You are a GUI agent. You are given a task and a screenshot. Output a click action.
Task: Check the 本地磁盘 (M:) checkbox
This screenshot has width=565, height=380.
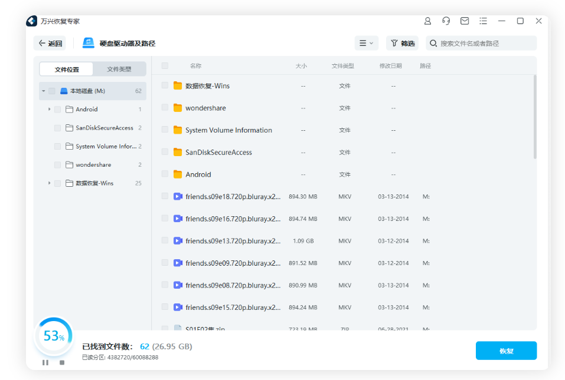pyautogui.click(x=50, y=91)
